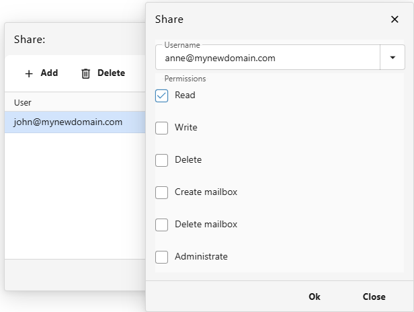This screenshot has width=414, height=312.
Task: Uncheck the Read permission checkbox
Action: click(x=161, y=95)
